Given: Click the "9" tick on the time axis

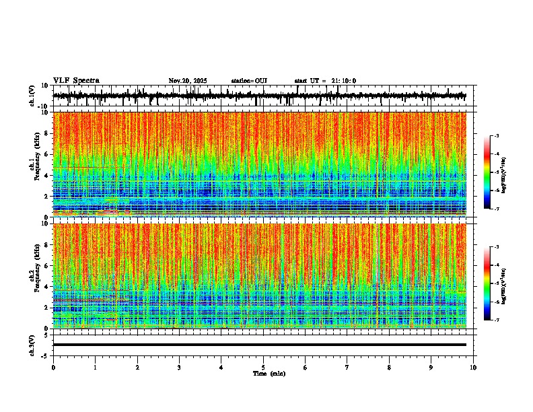Looking at the screenshot, I should pyautogui.click(x=431, y=368).
